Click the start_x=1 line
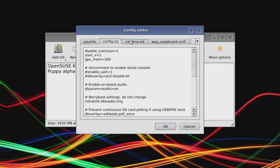The height and width of the screenshot is (168, 280). pos(93,55)
